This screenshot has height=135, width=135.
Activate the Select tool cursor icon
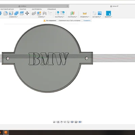108,13
